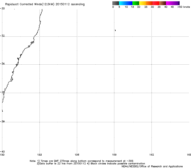Screen dimensions: 191x168
Task: Click the '>50 knots' legend label
Action: coord(184,7)
